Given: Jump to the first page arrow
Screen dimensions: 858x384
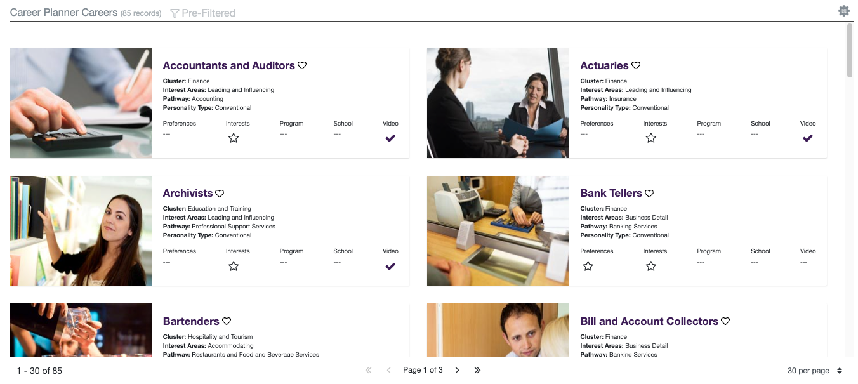Looking at the screenshot, I should tap(369, 370).
